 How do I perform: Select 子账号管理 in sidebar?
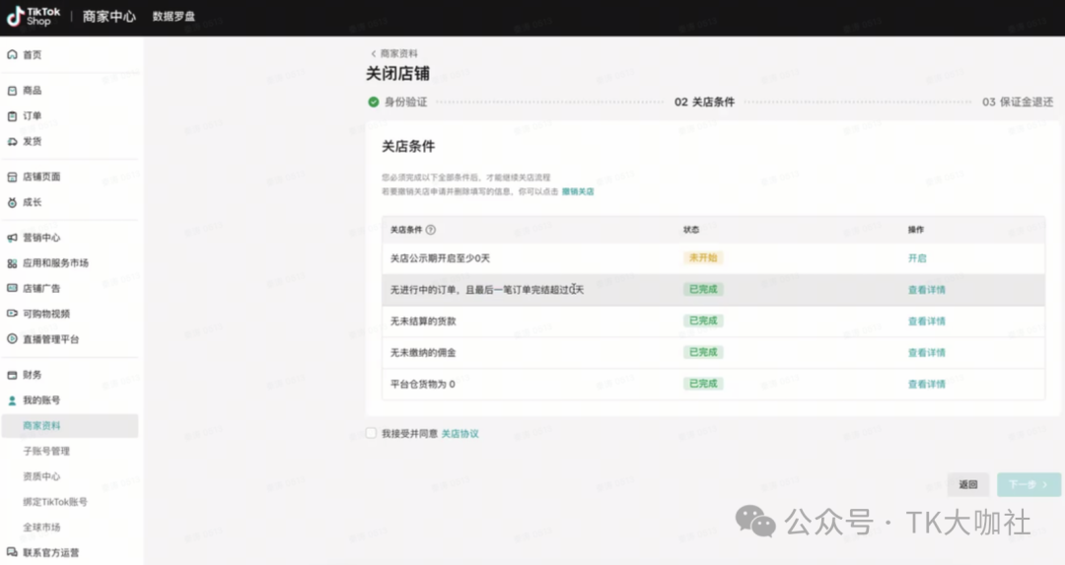[46, 451]
